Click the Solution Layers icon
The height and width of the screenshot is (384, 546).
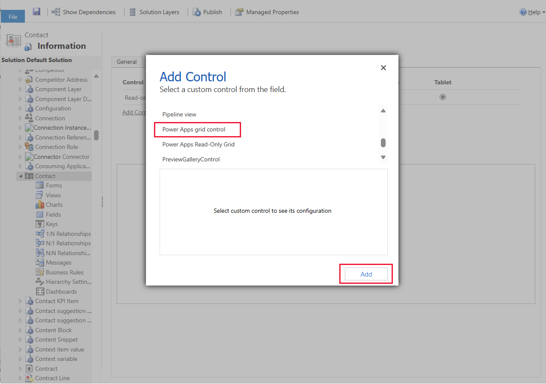[133, 12]
